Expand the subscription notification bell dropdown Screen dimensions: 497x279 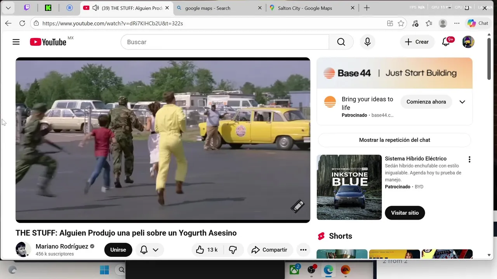(x=149, y=250)
